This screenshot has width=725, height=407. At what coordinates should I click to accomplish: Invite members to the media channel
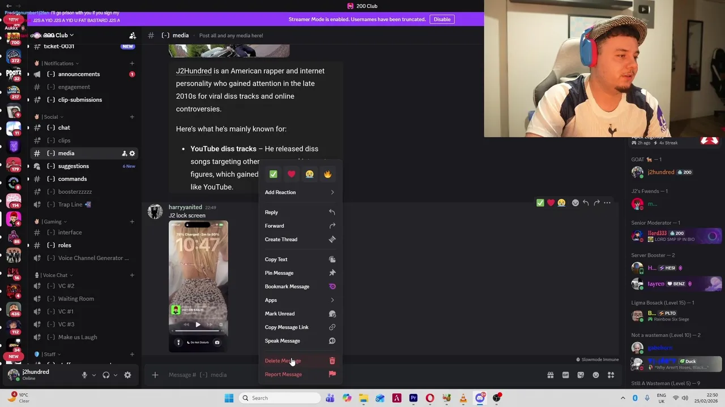pyautogui.click(x=124, y=153)
